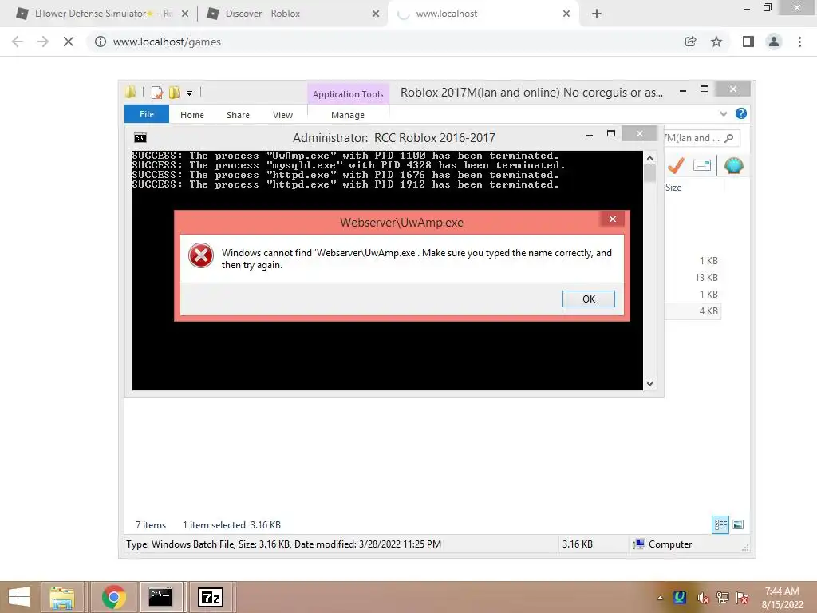Open the Manage ribbon tab
The height and width of the screenshot is (613, 817).
point(348,115)
